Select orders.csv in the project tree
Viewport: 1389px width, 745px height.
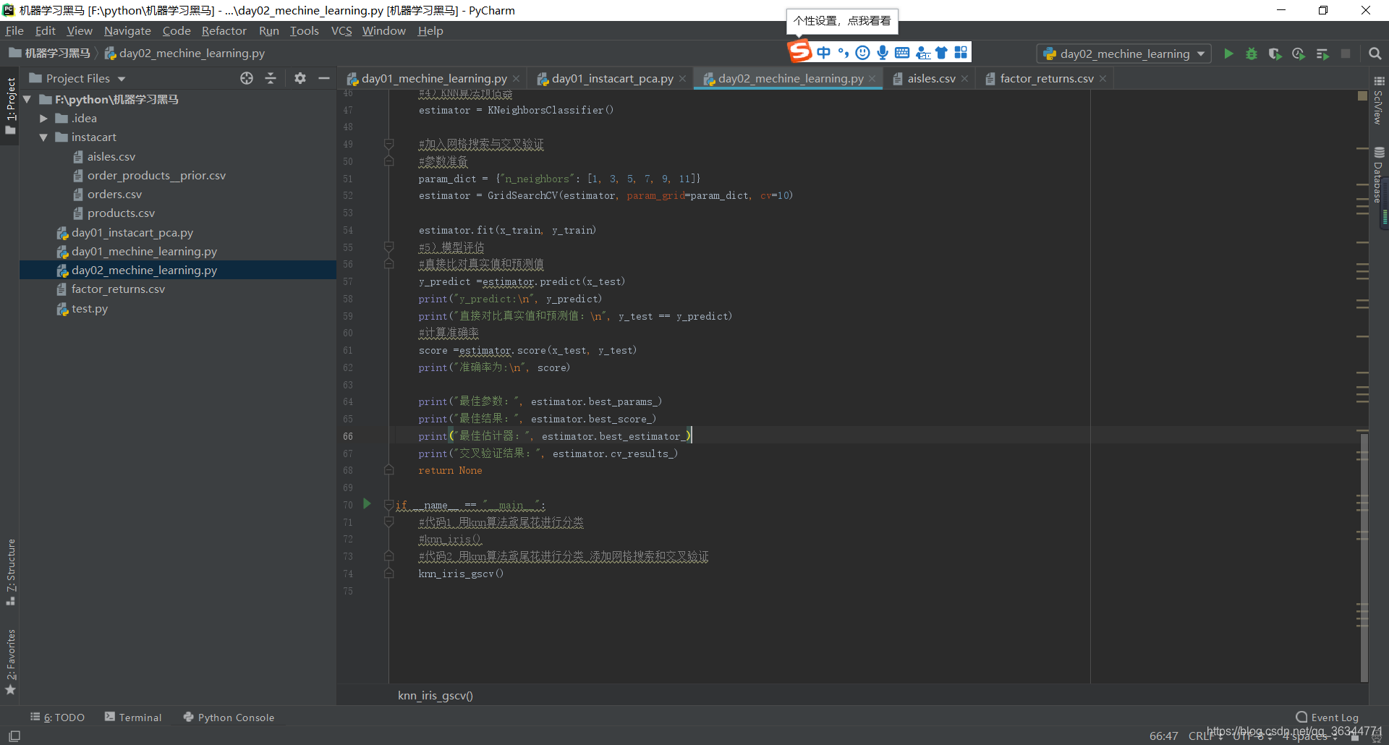(114, 194)
